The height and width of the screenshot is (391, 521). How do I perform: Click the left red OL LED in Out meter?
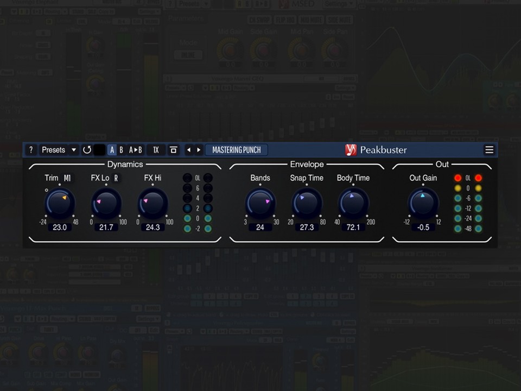click(458, 178)
